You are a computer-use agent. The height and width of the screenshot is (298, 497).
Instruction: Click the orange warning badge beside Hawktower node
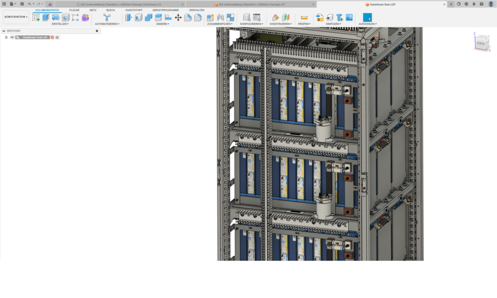(x=52, y=37)
